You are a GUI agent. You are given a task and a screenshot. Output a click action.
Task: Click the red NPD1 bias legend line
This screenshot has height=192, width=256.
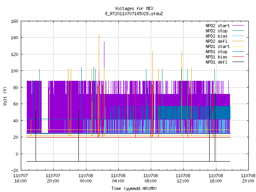click(238, 57)
